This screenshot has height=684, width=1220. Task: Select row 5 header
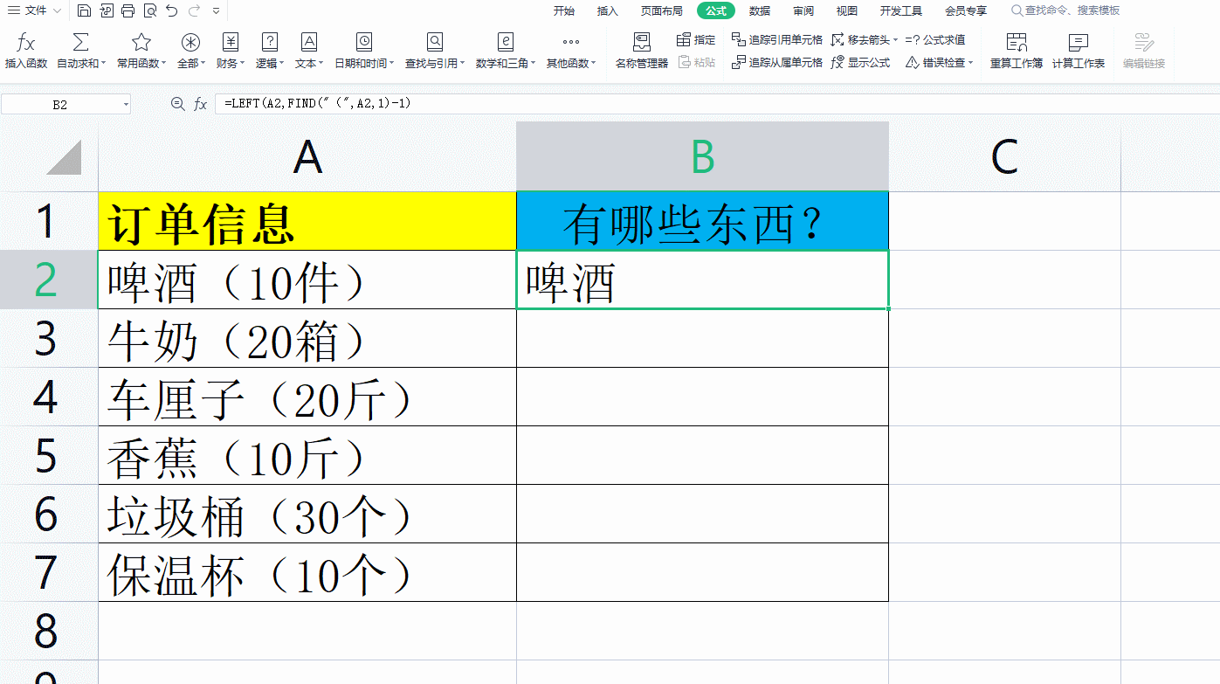pos(49,456)
